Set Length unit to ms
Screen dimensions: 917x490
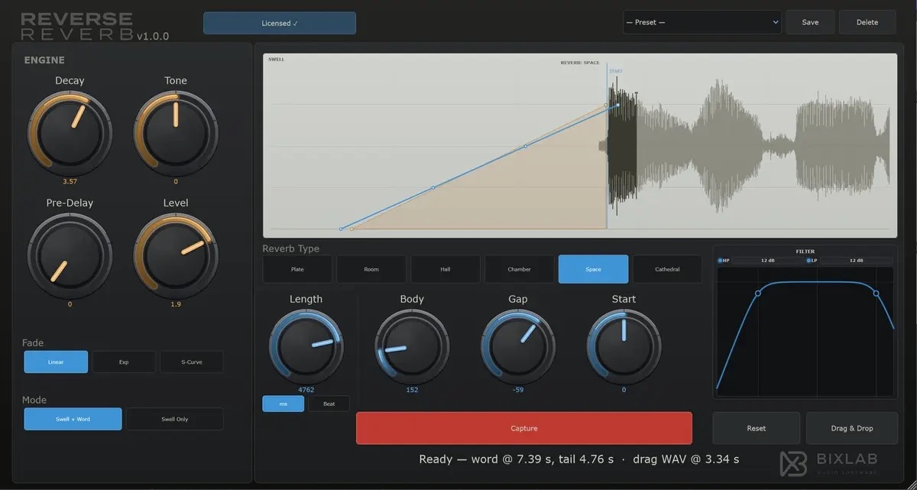point(284,404)
